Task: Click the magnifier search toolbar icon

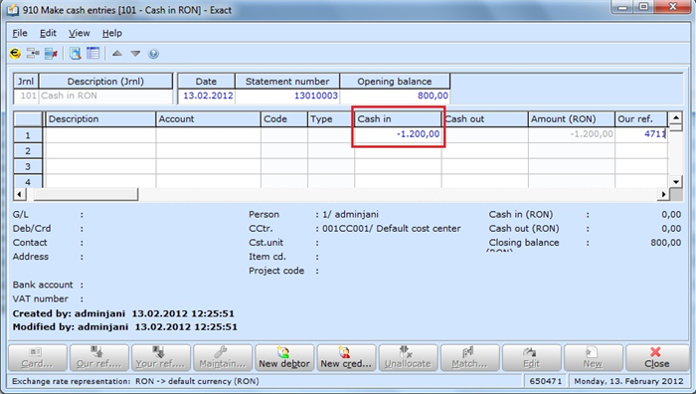Action: 75,54
